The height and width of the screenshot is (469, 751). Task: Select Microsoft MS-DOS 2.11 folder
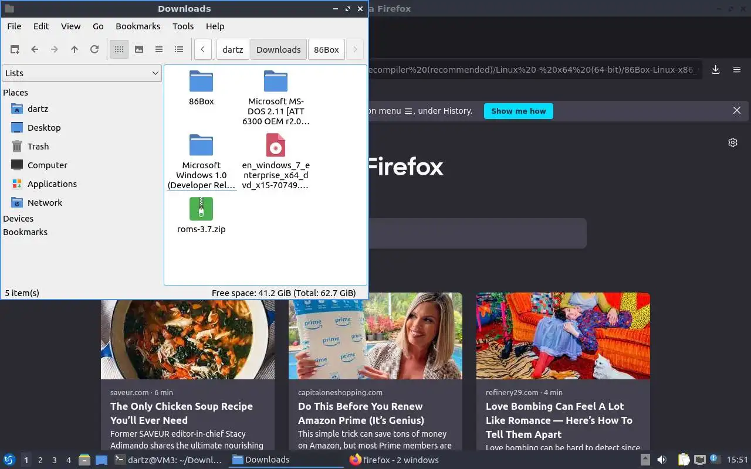276,81
